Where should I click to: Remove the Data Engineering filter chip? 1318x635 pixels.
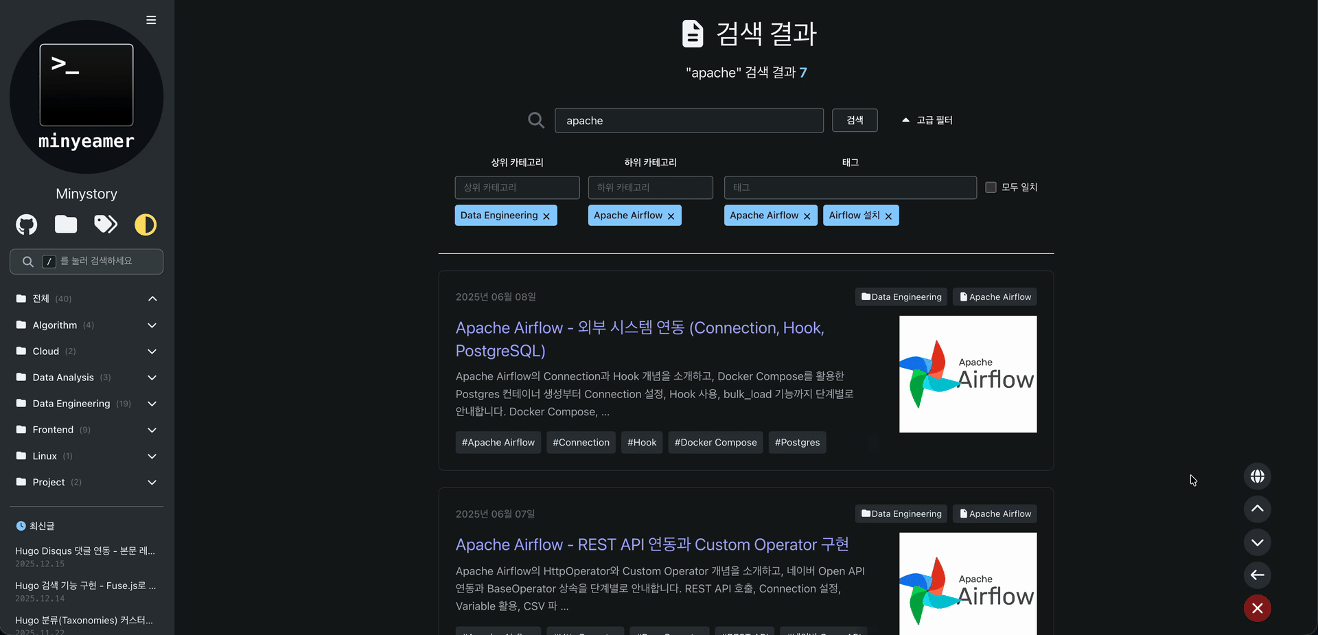tap(546, 216)
